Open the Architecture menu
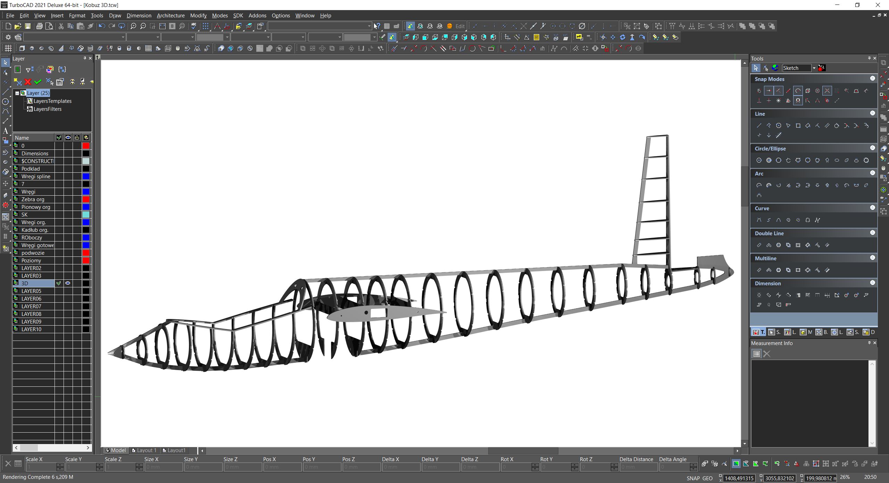 (171, 15)
